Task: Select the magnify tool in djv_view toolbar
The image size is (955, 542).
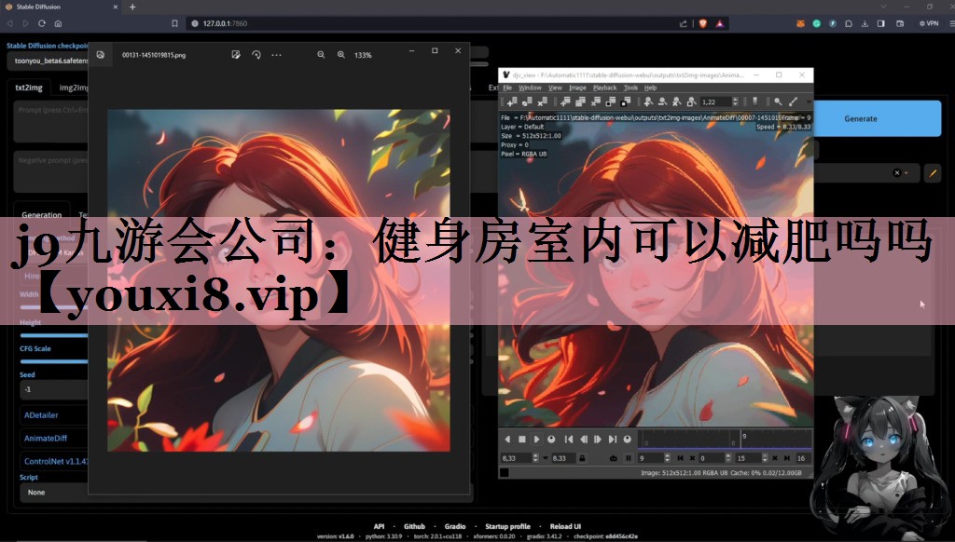Action: pyautogui.click(x=778, y=102)
